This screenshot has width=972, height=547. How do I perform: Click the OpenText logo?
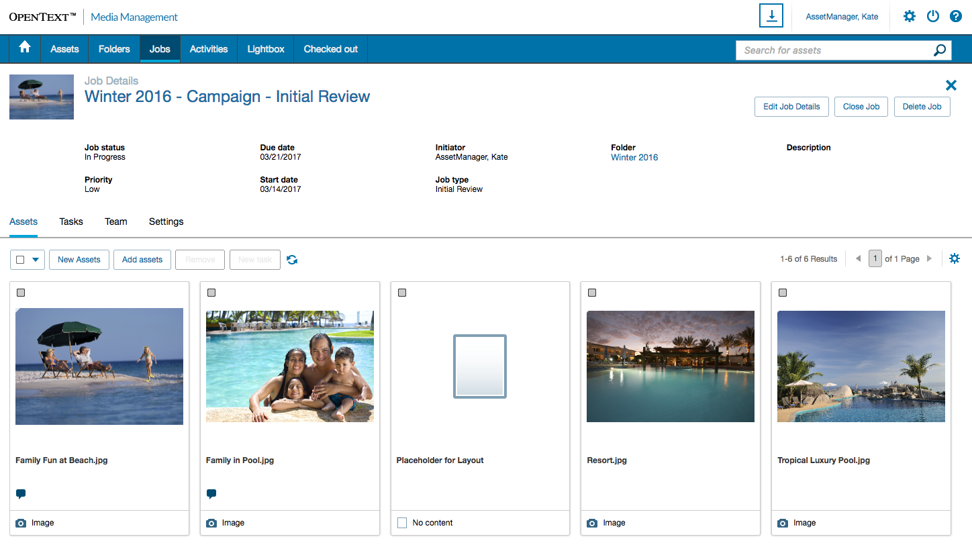43,17
